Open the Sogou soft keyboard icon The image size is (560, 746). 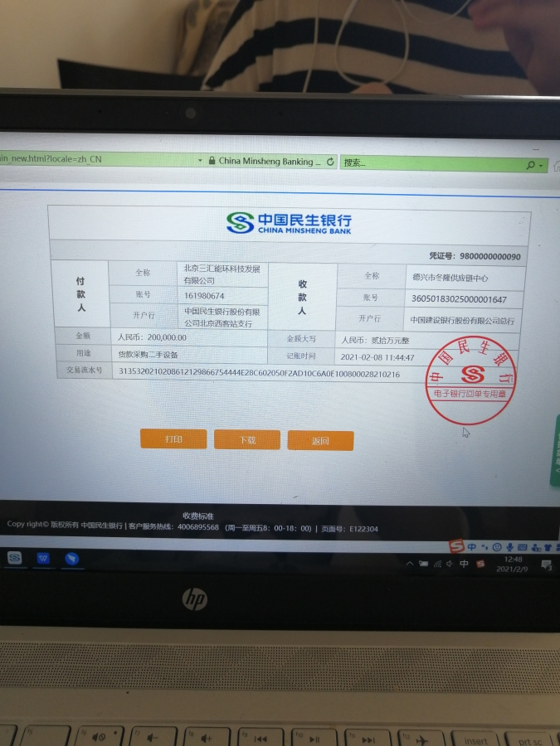[522, 548]
